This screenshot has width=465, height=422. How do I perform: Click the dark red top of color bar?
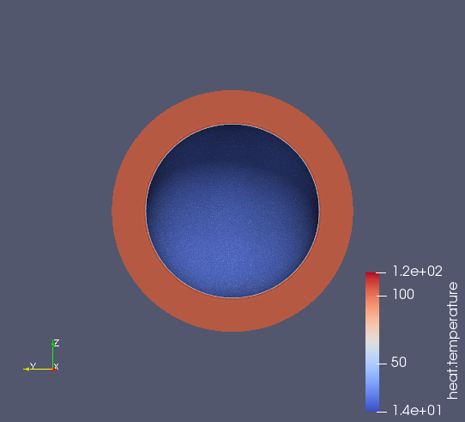[372, 276]
